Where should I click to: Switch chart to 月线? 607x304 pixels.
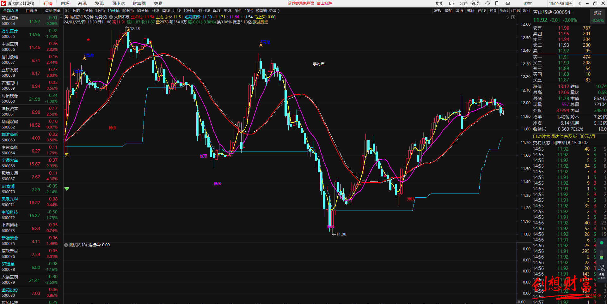pyautogui.click(x=177, y=11)
